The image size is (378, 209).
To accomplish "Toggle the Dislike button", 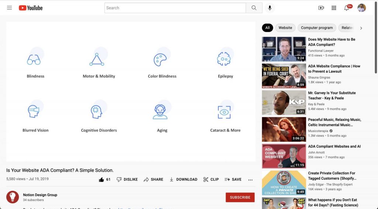I will (127, 180).
